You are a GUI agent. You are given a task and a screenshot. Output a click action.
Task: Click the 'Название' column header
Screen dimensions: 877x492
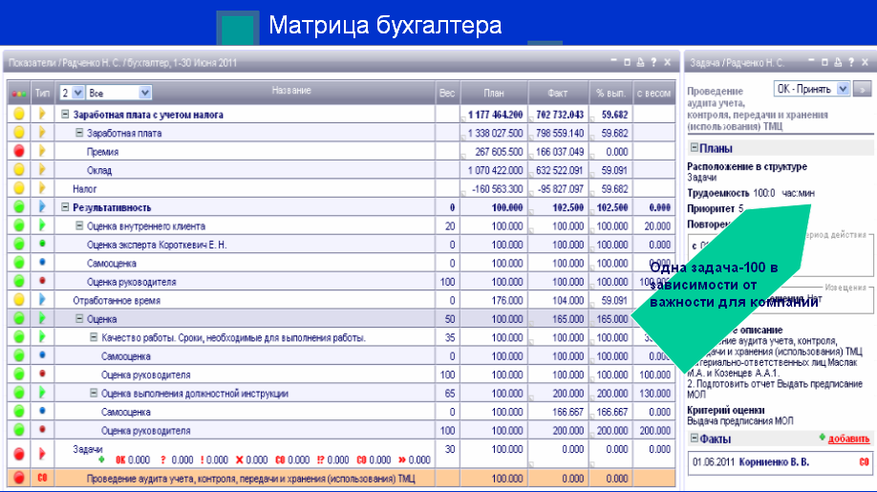click(291, 90)
